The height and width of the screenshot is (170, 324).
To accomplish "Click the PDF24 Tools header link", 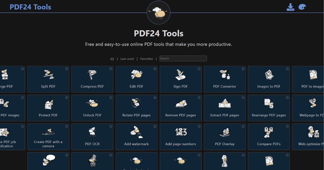I will point(31,7).
